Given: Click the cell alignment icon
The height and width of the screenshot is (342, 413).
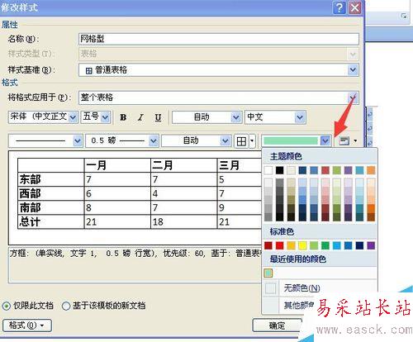Looking at the screenshot, I should (x=344, y=141).
